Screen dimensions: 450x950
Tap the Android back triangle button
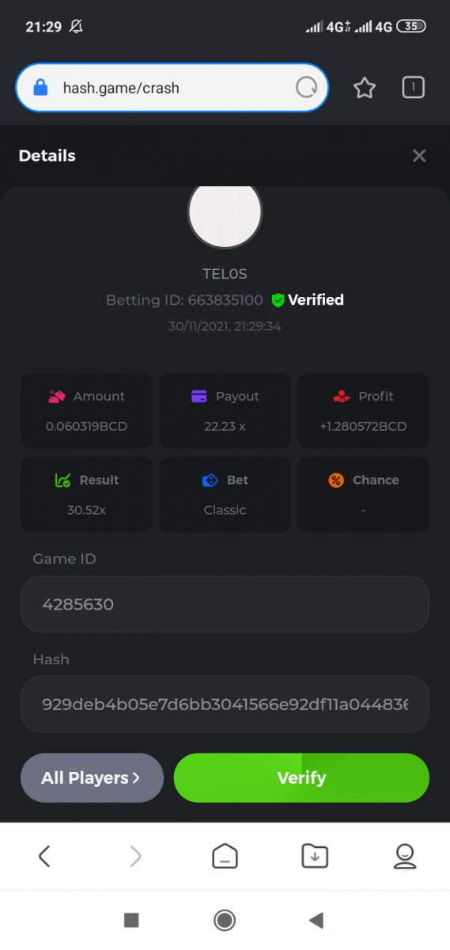pos(316,919)
